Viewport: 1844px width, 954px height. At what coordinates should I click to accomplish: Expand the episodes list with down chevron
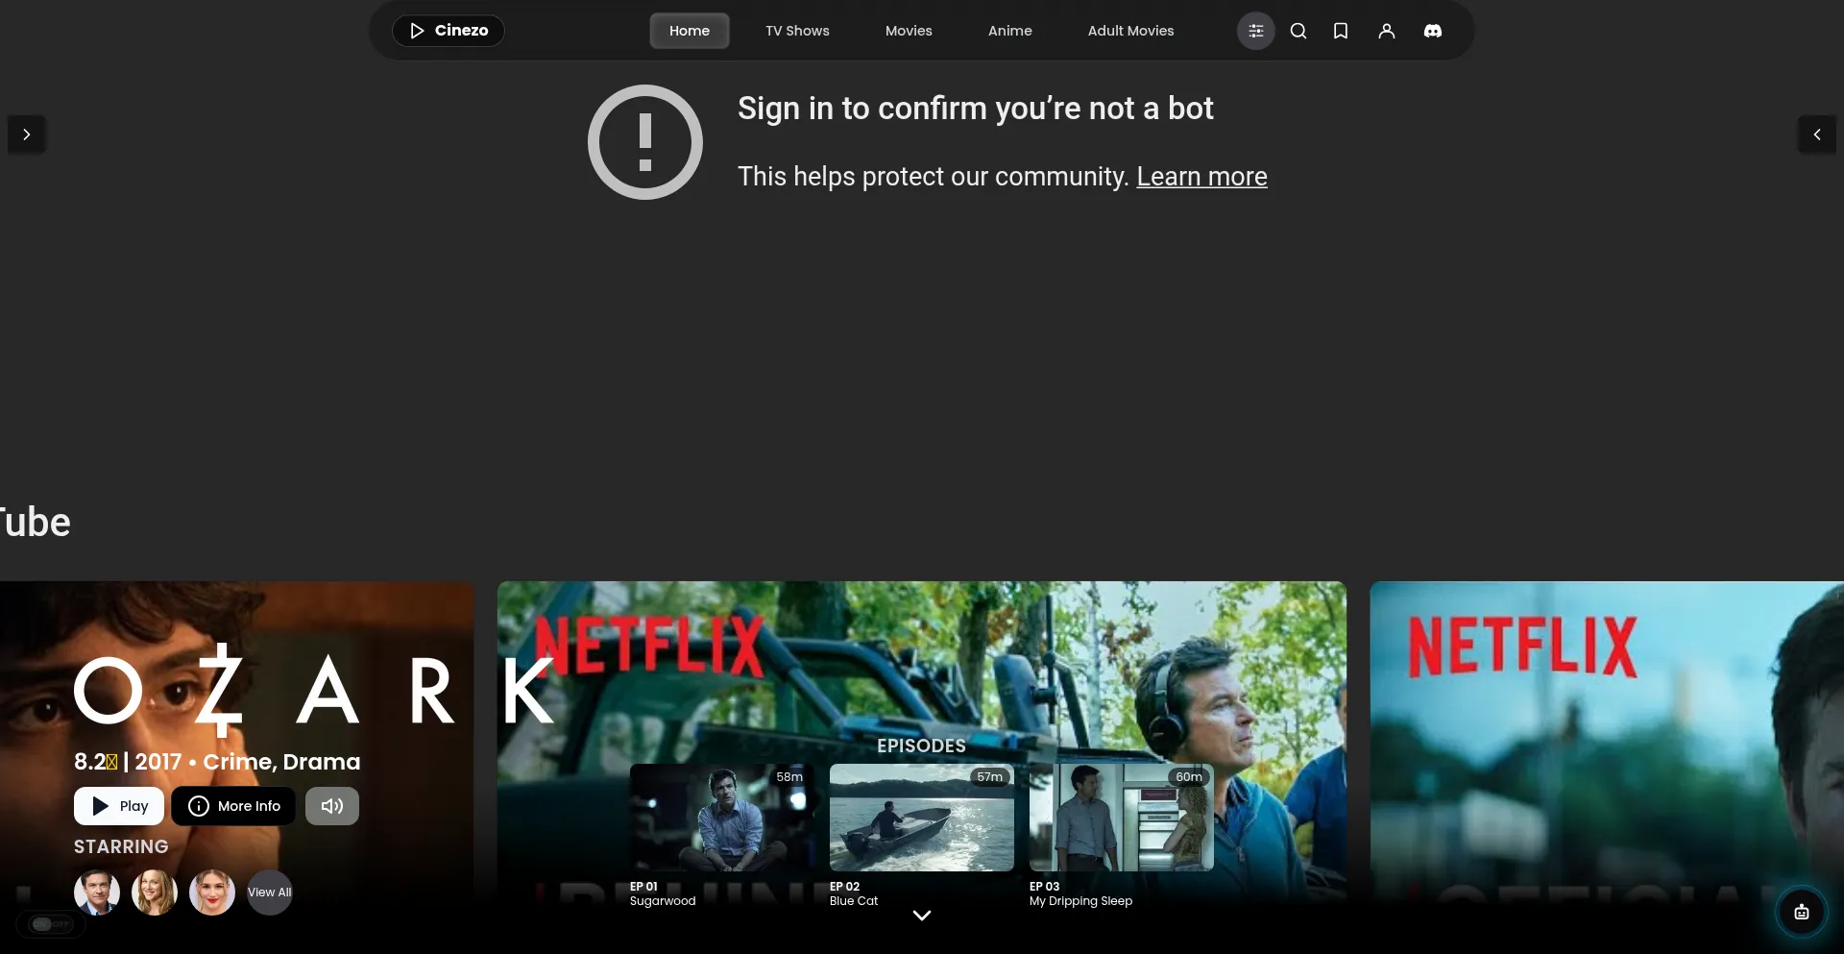coord(922,916)
